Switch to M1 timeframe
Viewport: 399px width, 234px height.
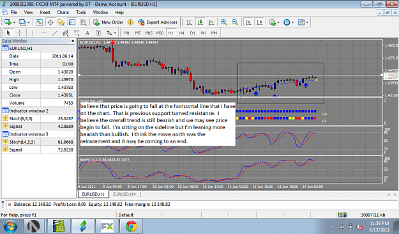[127, 33]
